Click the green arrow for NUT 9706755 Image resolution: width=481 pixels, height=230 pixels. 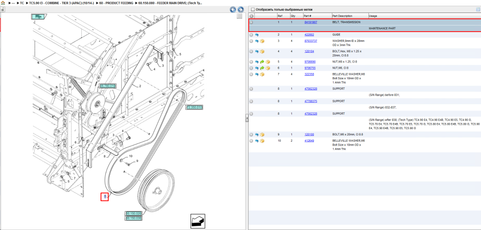(262, 68)
